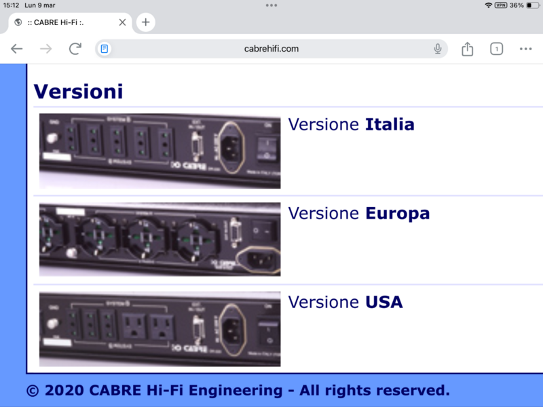Reload the current page
Viewport: 543px width, 407px height.
click(x=75, y=49)
